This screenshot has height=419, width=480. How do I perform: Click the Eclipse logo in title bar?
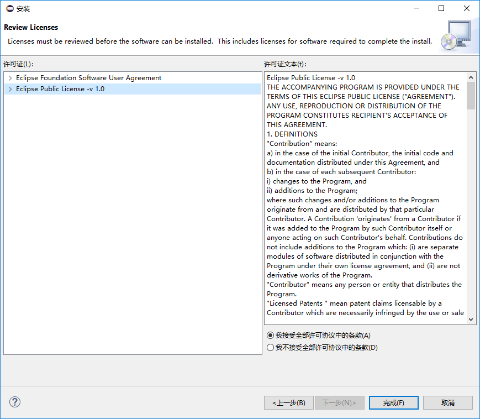coord(10,9)
